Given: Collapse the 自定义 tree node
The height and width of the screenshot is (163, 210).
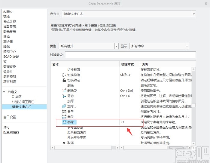Looking at the screenshot, I should point(4,92).
